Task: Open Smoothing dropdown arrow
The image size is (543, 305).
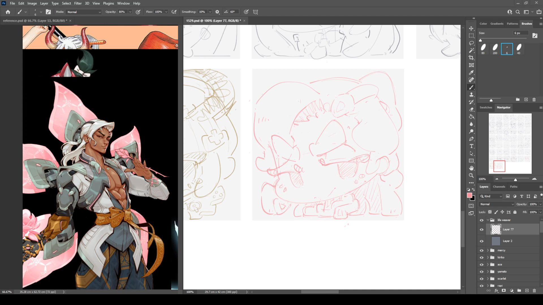Action: (210, 12)
